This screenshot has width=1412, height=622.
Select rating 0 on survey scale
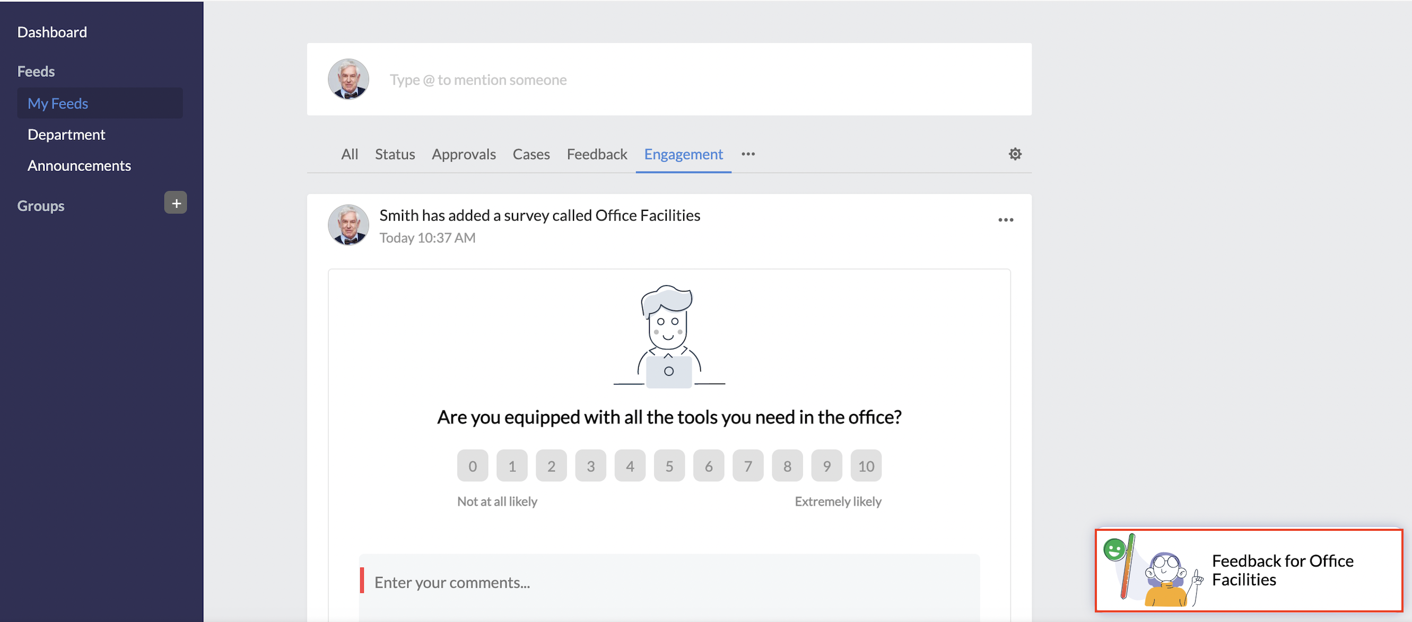click(472, 466)
